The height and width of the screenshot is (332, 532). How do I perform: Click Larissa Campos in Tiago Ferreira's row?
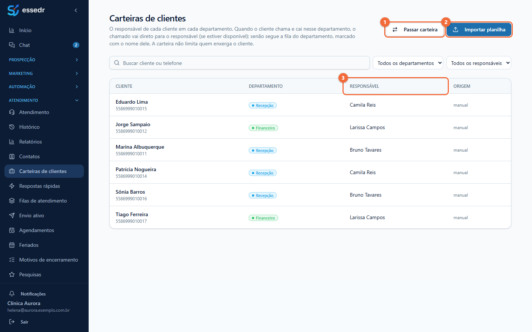click(367, 217)
